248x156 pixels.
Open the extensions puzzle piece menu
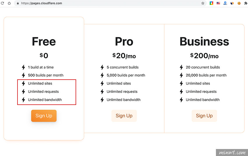click(246, 3)
